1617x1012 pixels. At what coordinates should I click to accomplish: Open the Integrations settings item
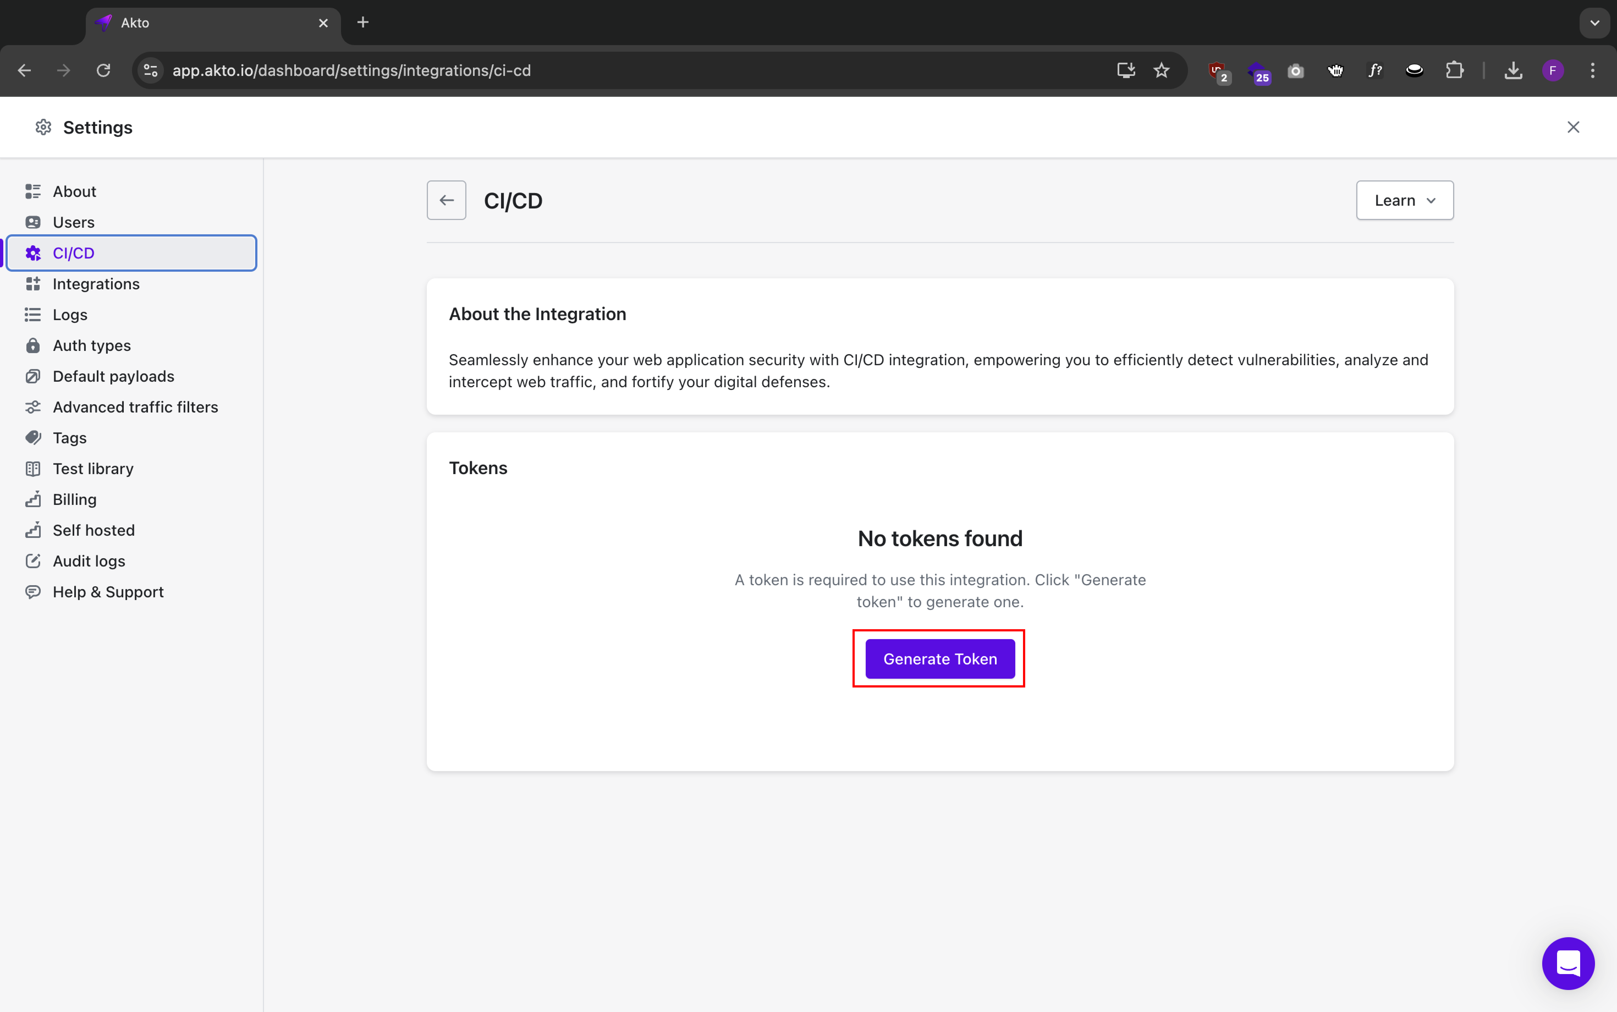(x=96, y=284)
